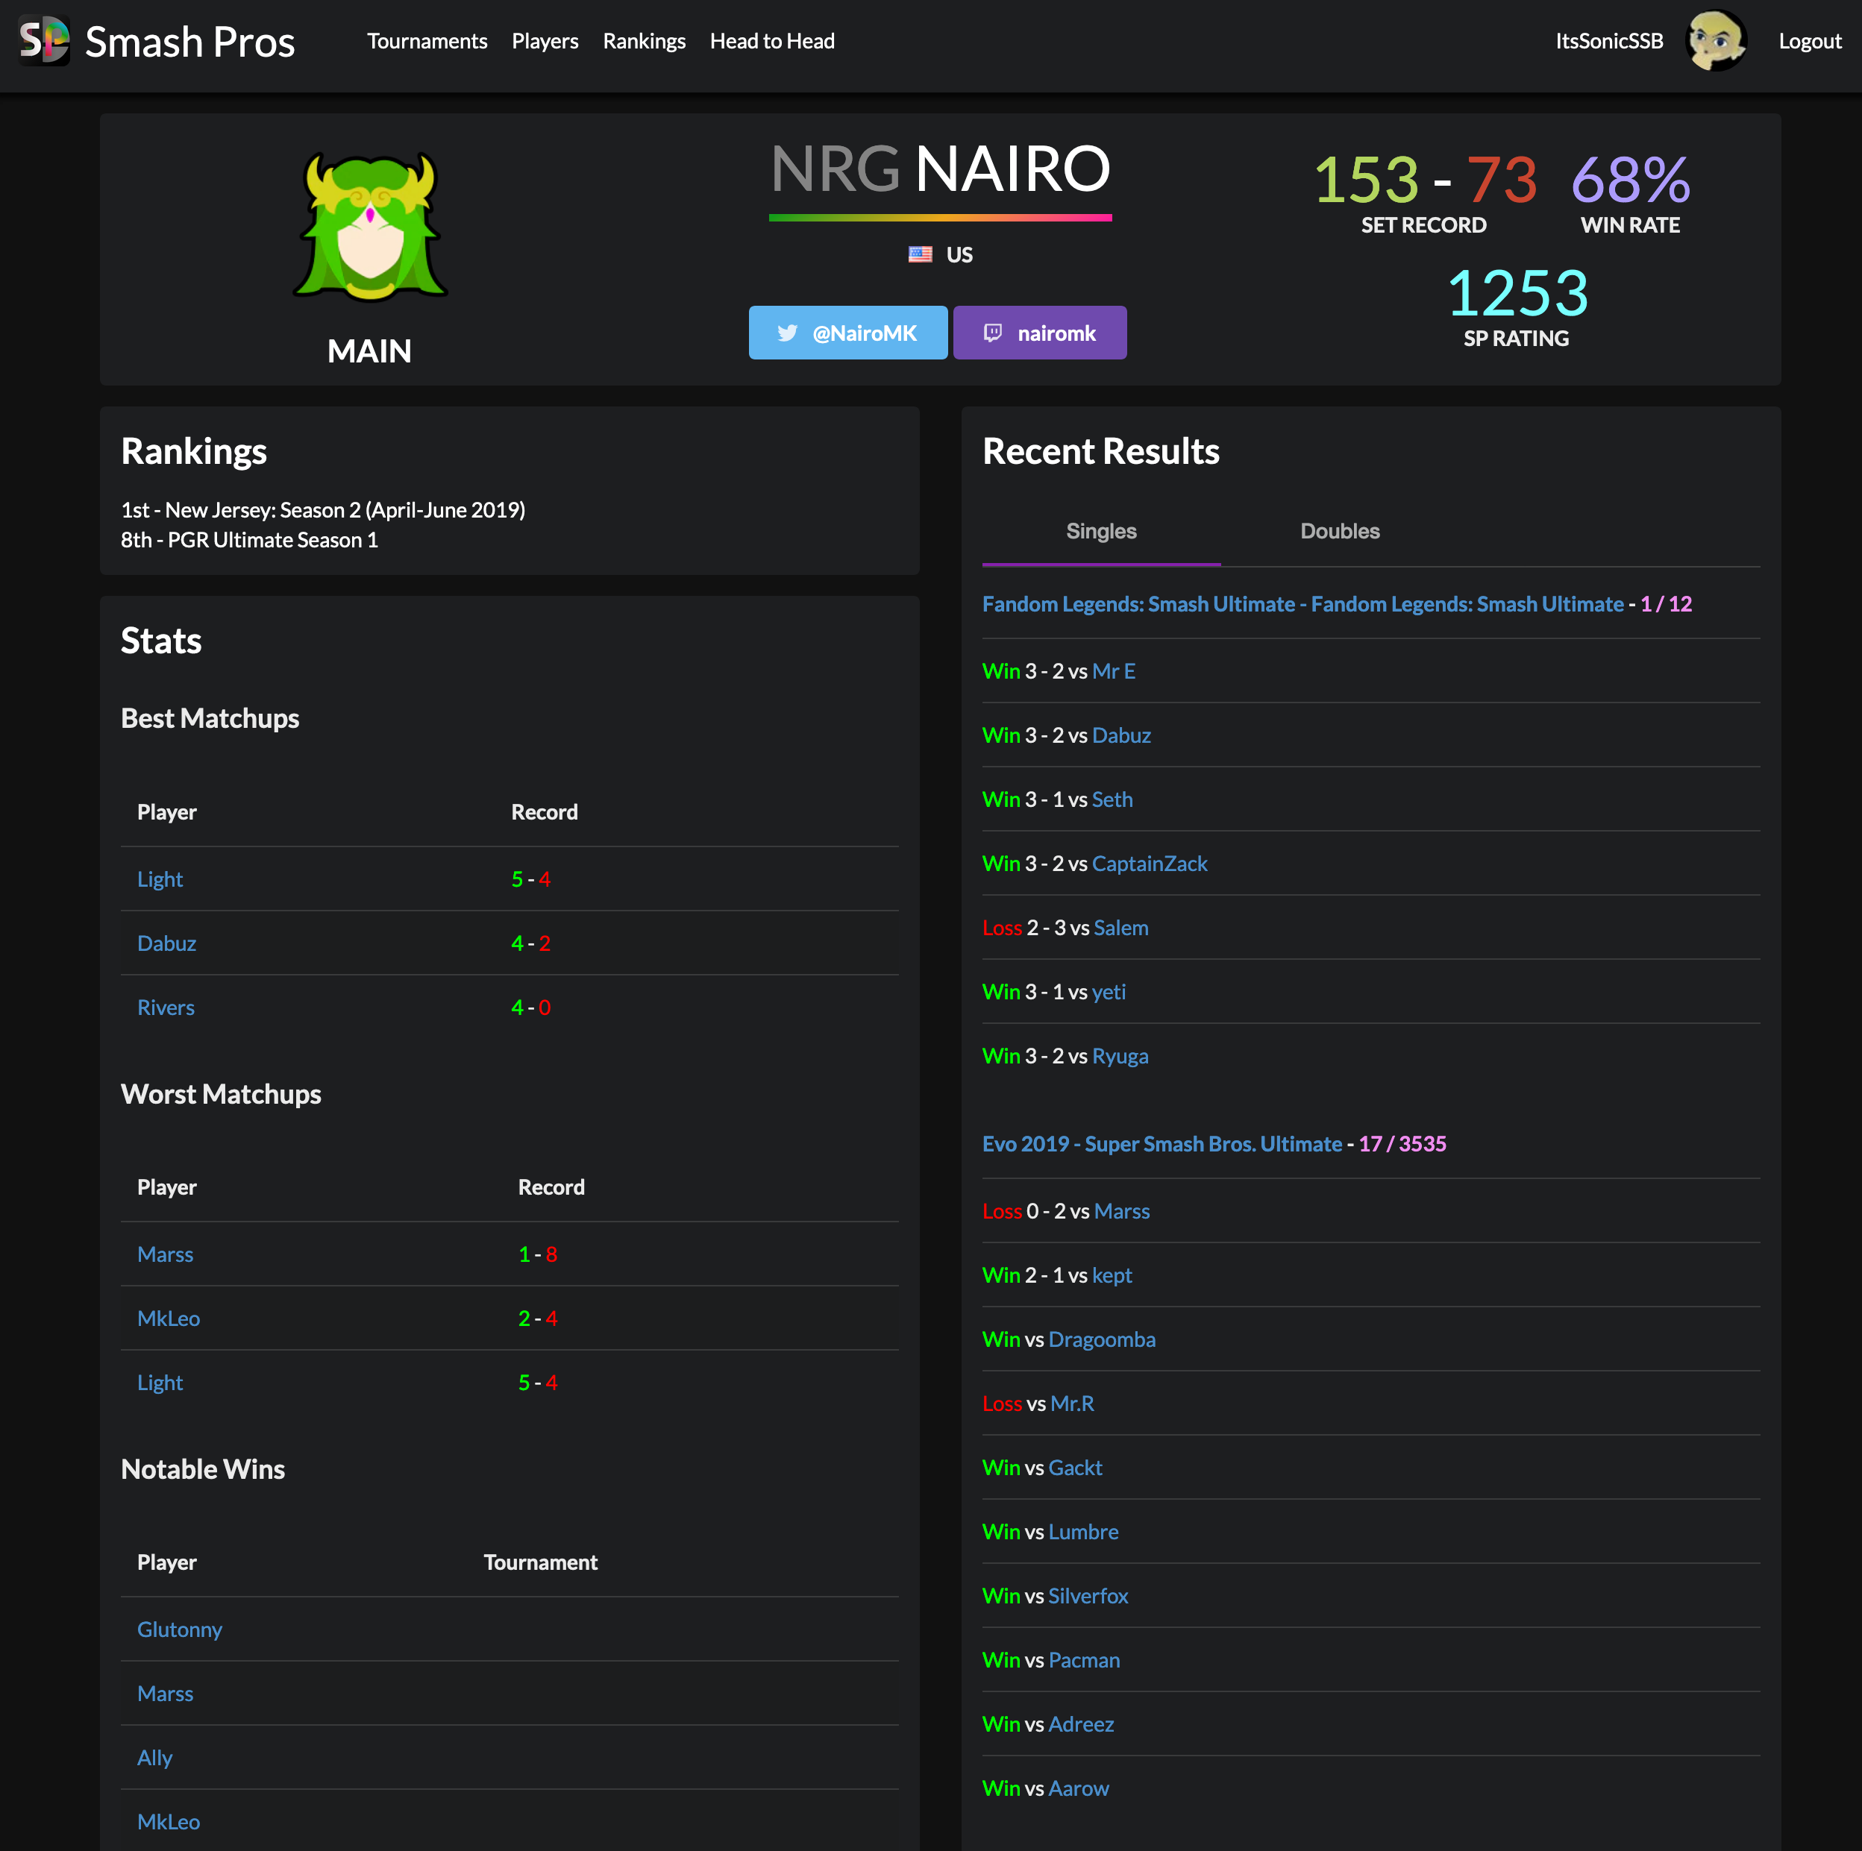1862x1851 pixels.
Task: Open the nairomk Twitch button
Action: point(1040,333)
